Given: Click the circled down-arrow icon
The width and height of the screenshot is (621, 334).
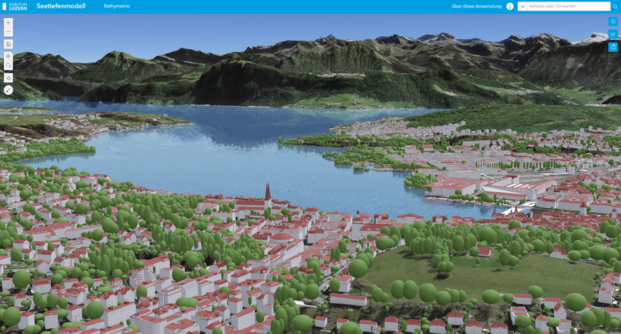Looking at the screenshot, I should click(x=510, y=6).
